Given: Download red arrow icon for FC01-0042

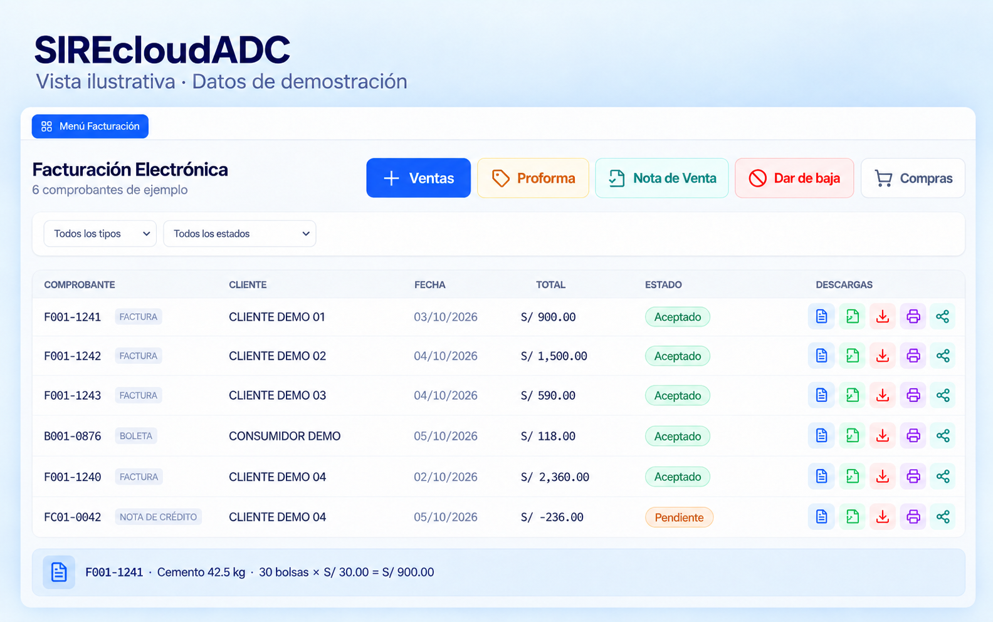Looking at the screenshot, I should coord(883,517).
